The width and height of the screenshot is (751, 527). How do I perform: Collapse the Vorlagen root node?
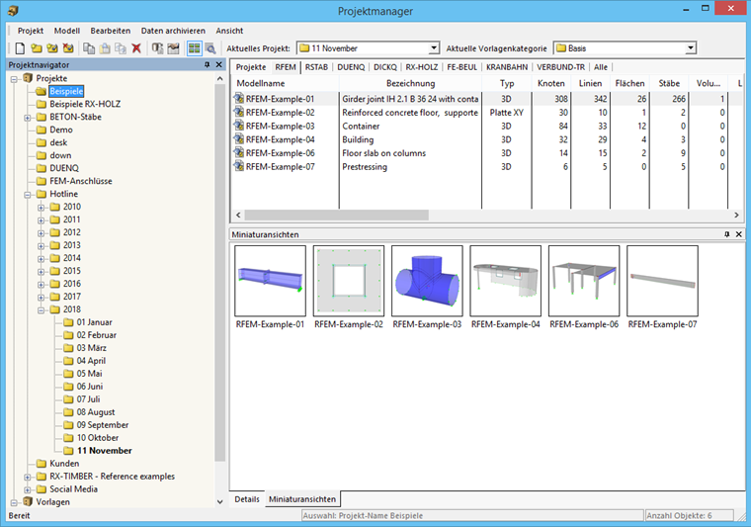coord(15,502)
